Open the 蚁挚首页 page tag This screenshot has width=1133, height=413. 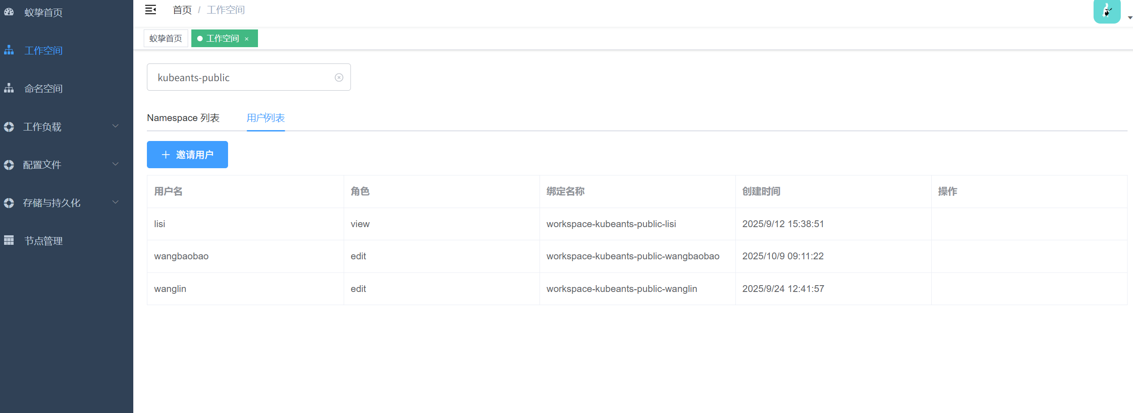tap(165, 39)
